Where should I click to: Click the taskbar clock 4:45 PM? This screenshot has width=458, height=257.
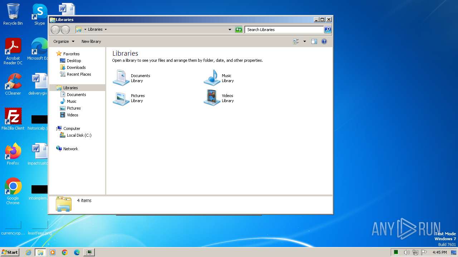439,252
